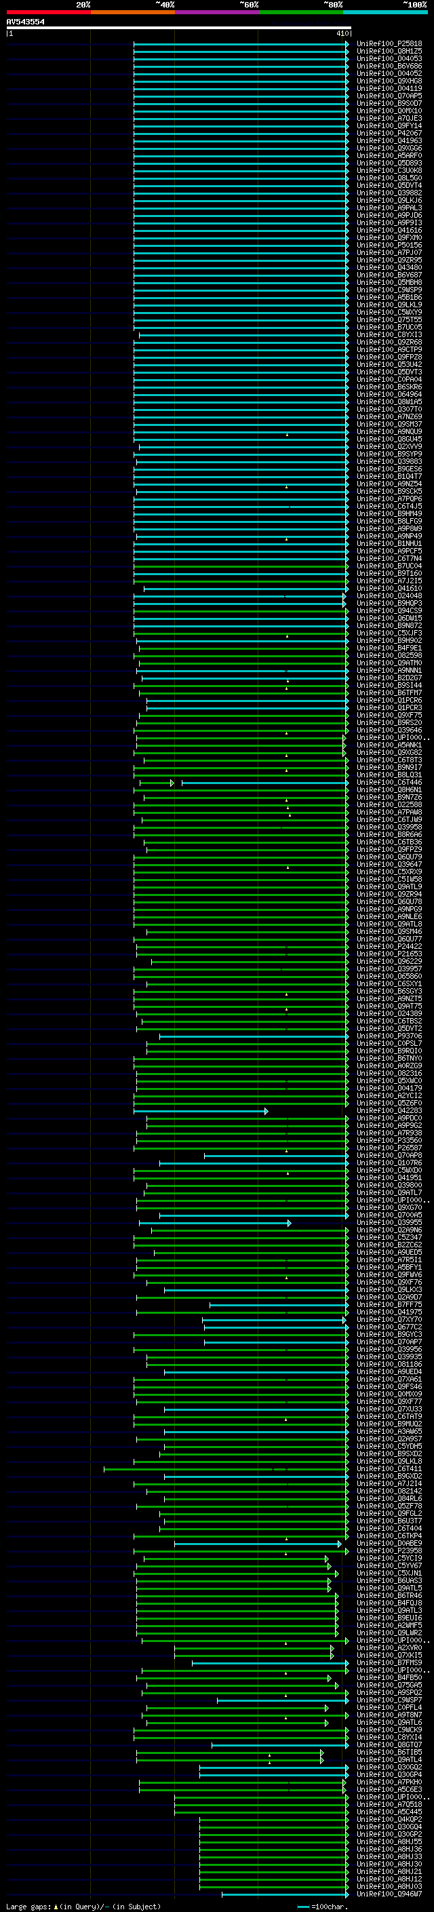Click the UniRef100_C6T446 hit label
The image size is (434, 1912).
389,782
